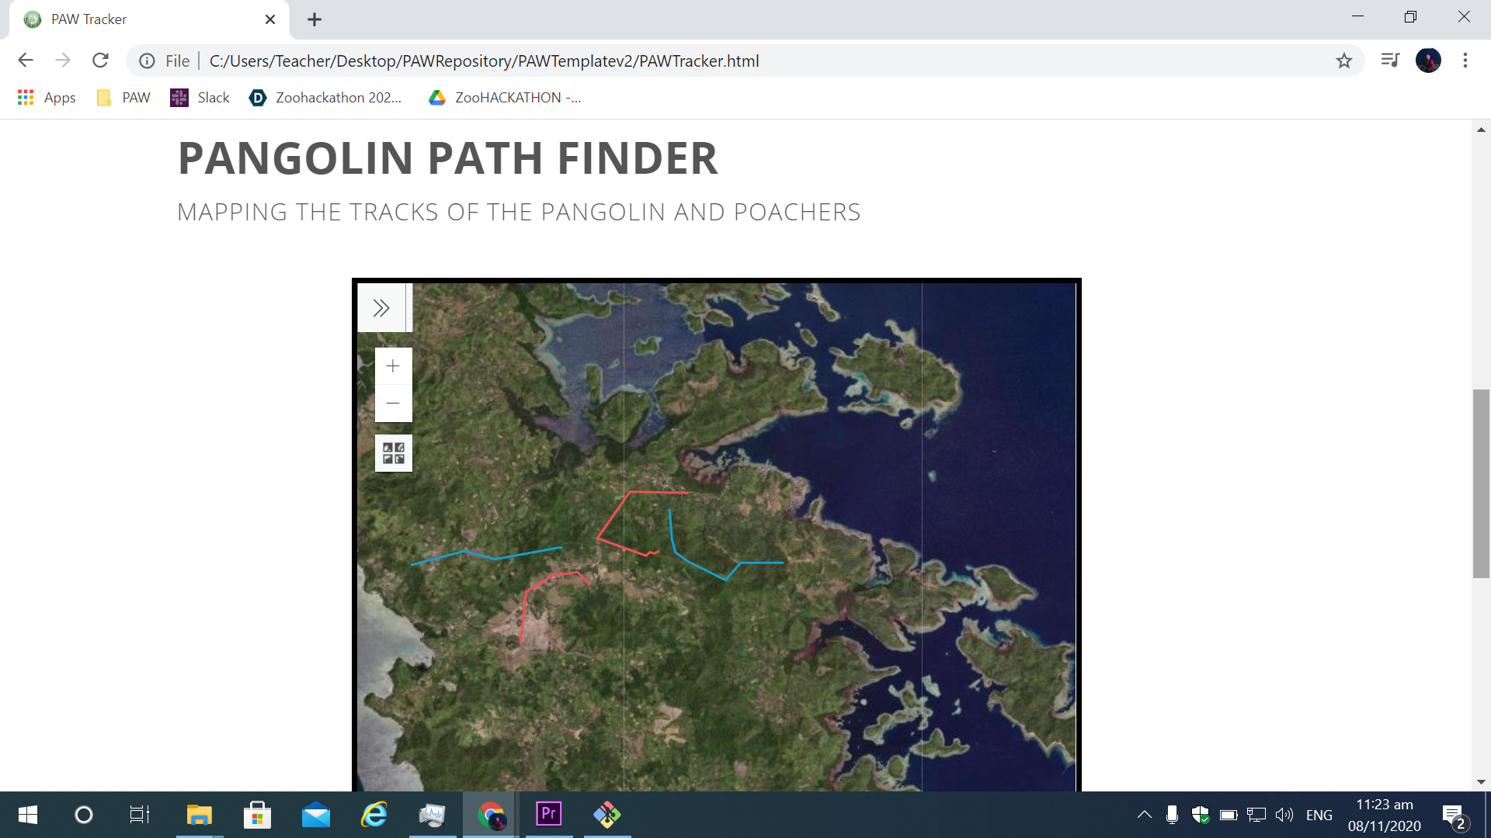This screenshot has height=838, width=1491.
Task: Open Chrome three-dot menu
Action: coord(1465,61)
